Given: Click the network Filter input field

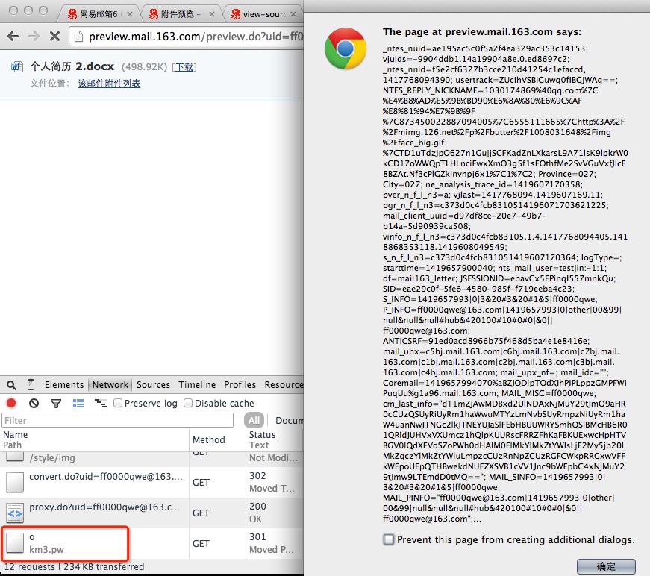Looking at the screenshot, I should click(x=117, y=420).
